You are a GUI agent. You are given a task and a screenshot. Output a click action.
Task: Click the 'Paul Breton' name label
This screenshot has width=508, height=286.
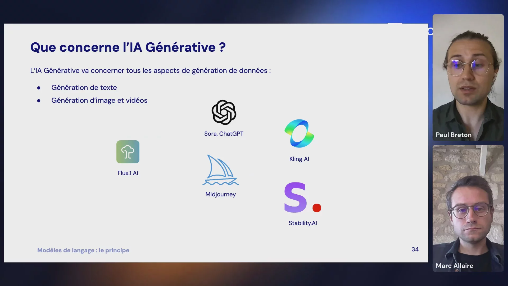tap(453, 135)
